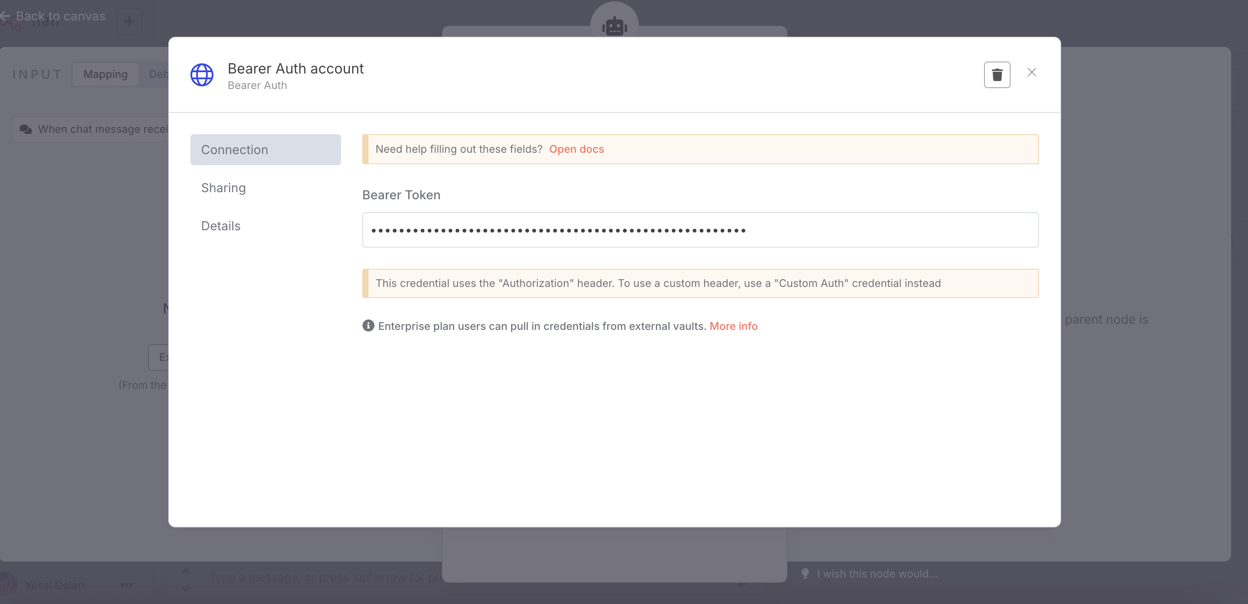1248x604 pixels.
Task: Open docs link in help banner
Action: 576,149
